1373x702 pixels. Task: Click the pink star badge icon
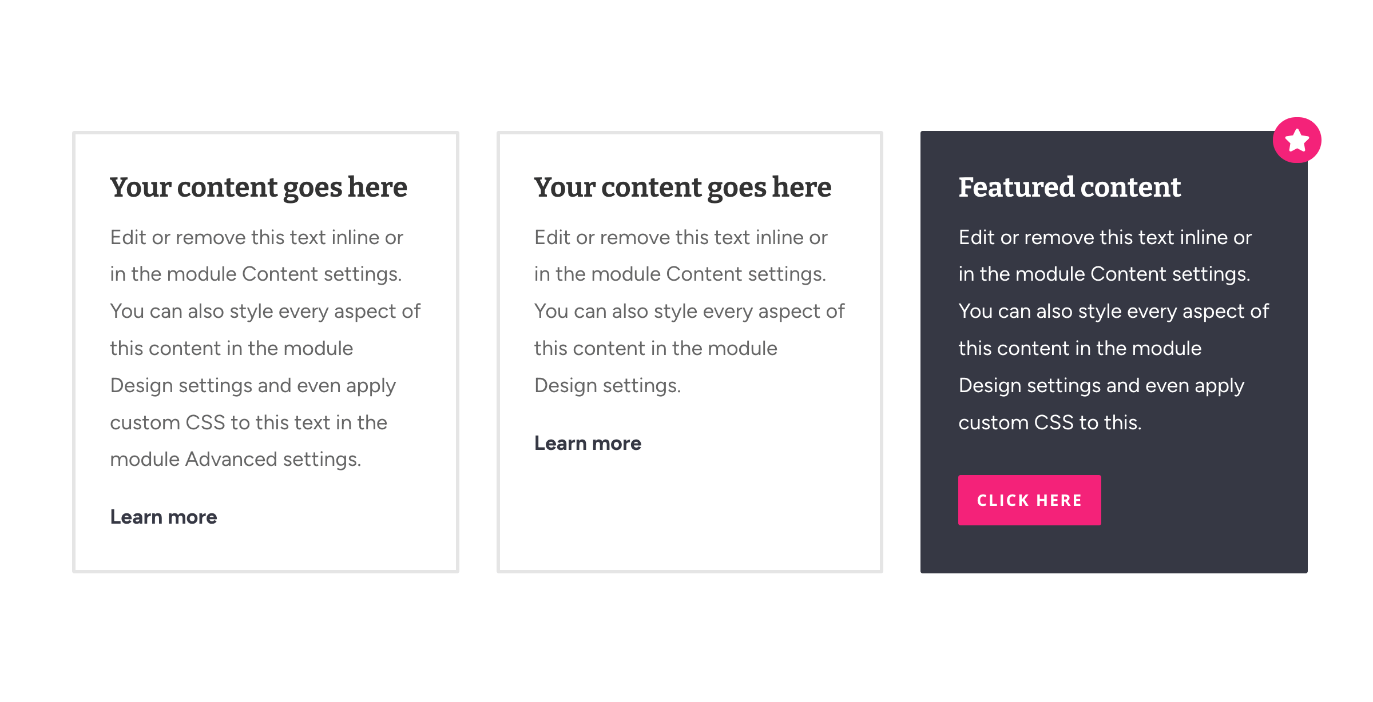click(x=1296, y=140)
